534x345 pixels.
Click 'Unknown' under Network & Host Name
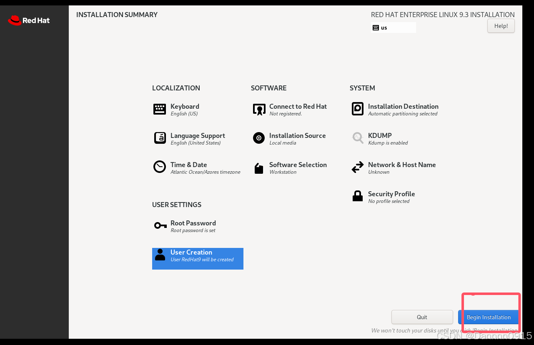379,172
